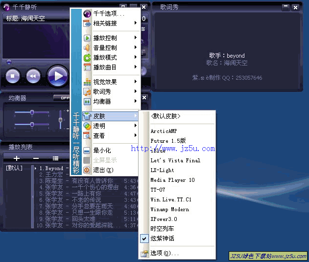
Task: Stop playback with the stop button
Action: [x=13, y=76]
